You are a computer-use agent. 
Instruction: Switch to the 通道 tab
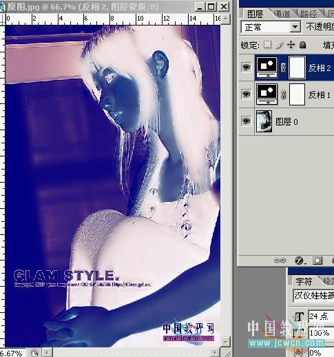tap(282, 14)
